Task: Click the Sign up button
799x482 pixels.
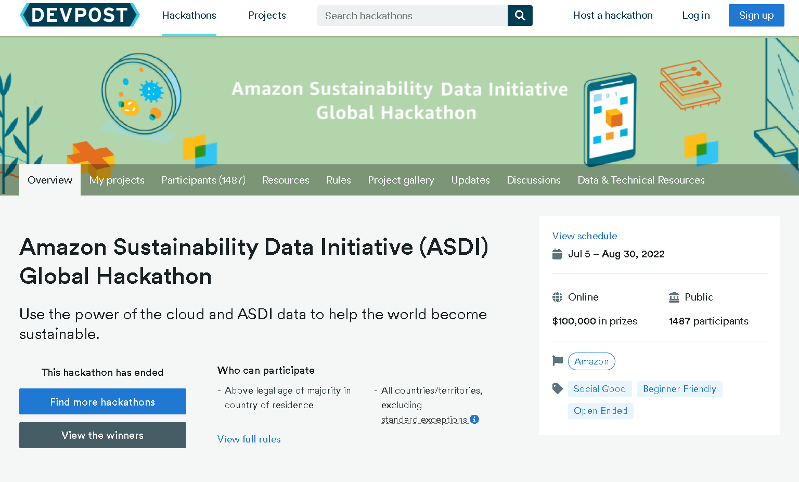Action: 756,16
